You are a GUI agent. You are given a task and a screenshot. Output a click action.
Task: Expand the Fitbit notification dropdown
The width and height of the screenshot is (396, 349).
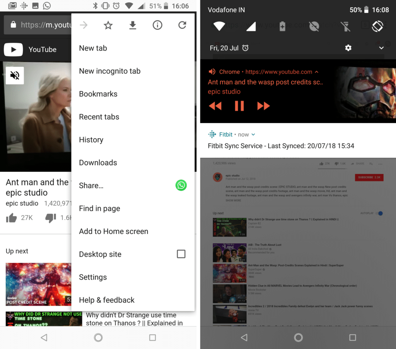click(254, 134)
